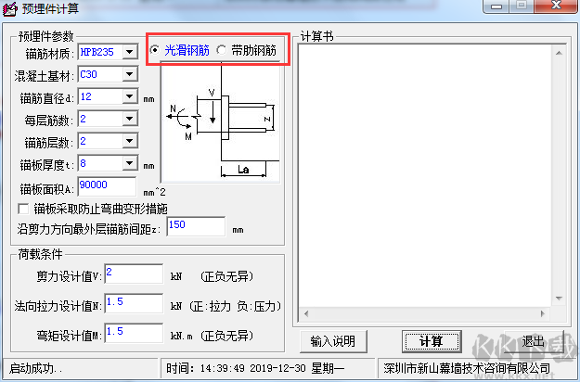Minimize the 预埋件计算 window
Image resolution: width=580 pixels, height=382 pixels.
click(x=496, y=6)
